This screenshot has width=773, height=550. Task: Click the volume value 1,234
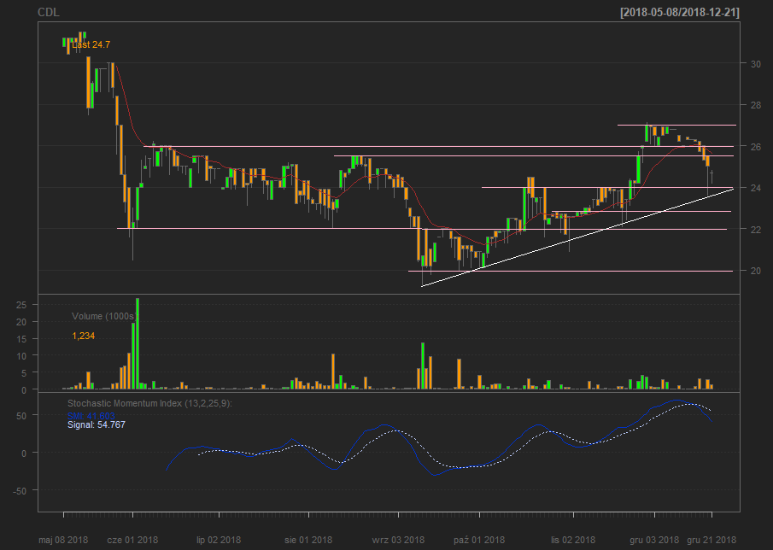pos(84,336)
